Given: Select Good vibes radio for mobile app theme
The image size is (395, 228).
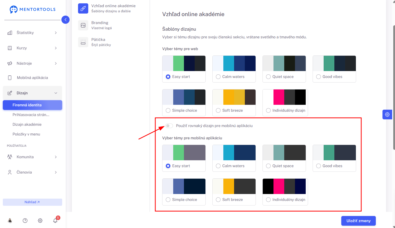Looking at the screenshot, I should [x=319, y=166].
